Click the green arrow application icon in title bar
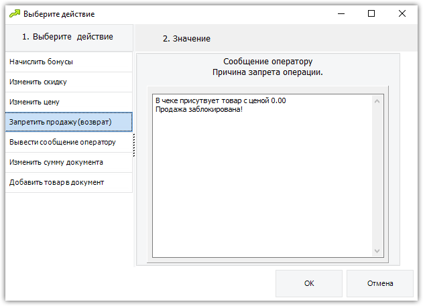Viewport: 423px width, 306px height. [x=15, y=13]
